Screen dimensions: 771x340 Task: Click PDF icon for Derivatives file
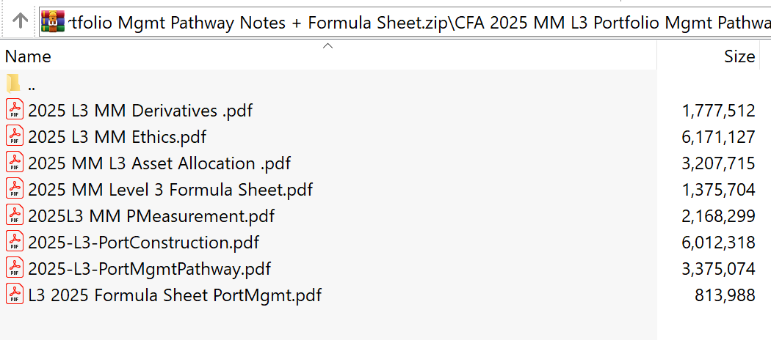[14, 111]
